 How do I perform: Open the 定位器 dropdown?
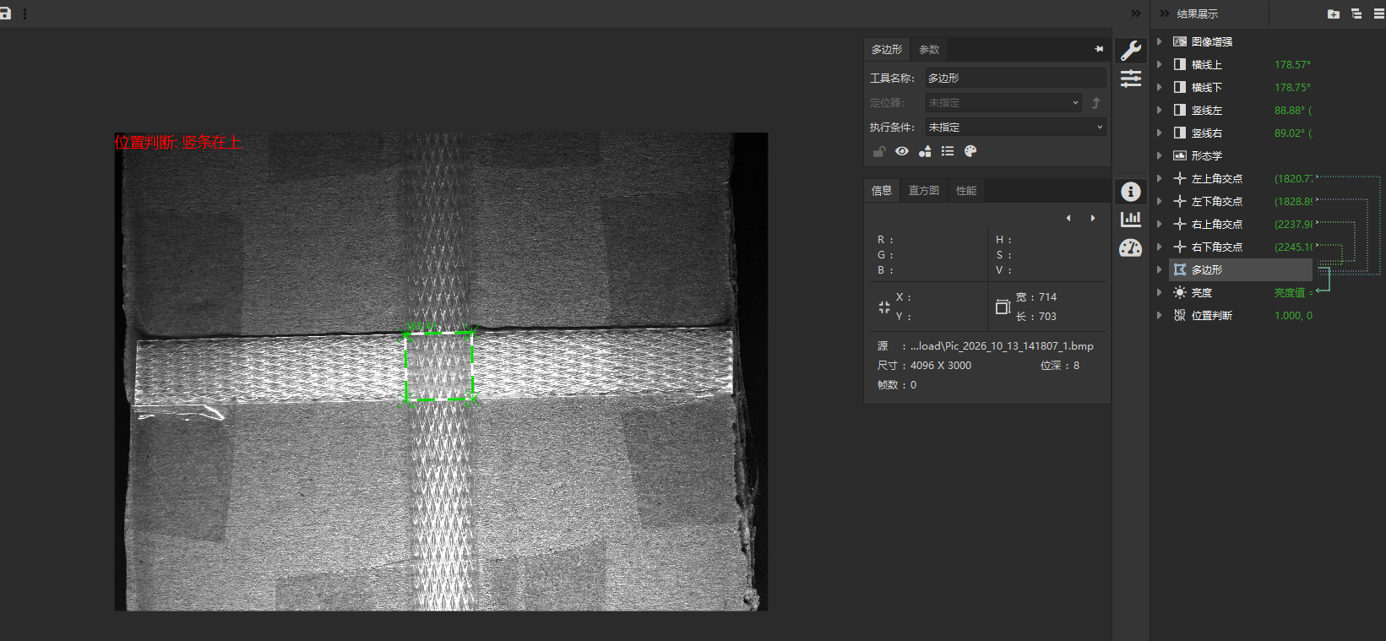point(1003,103)
